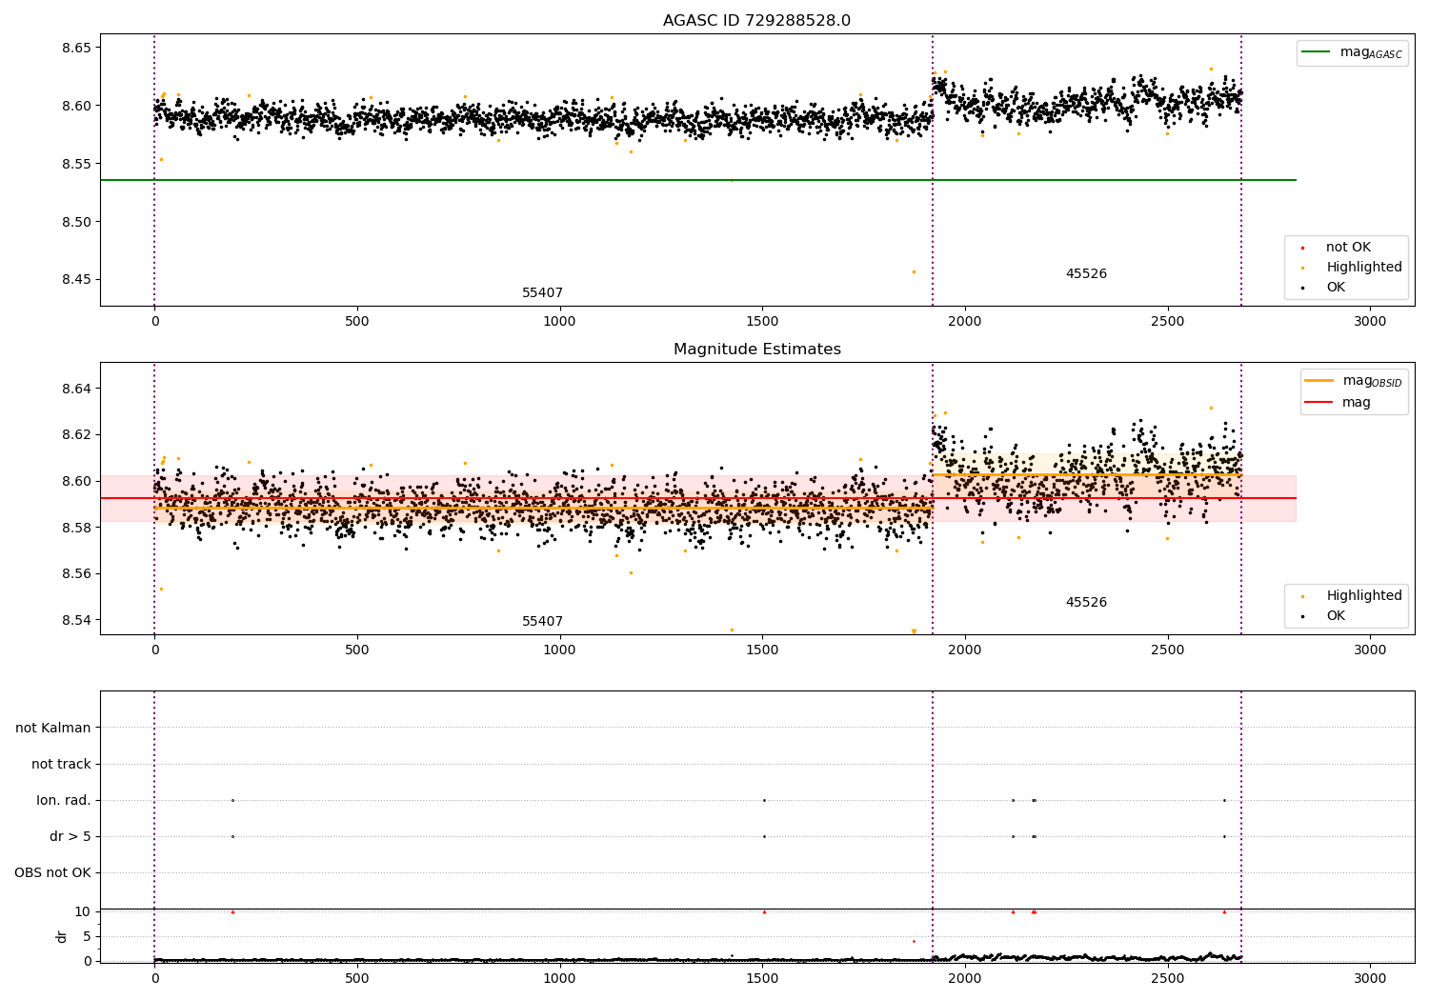Click the 'not Kalman' y-axis label
The image size is (1429, 1000).
point(53,728)
